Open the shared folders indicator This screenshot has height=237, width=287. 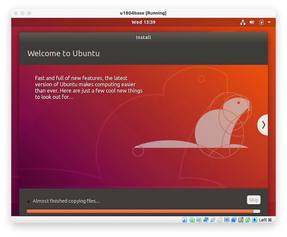[x=220, y=220]
